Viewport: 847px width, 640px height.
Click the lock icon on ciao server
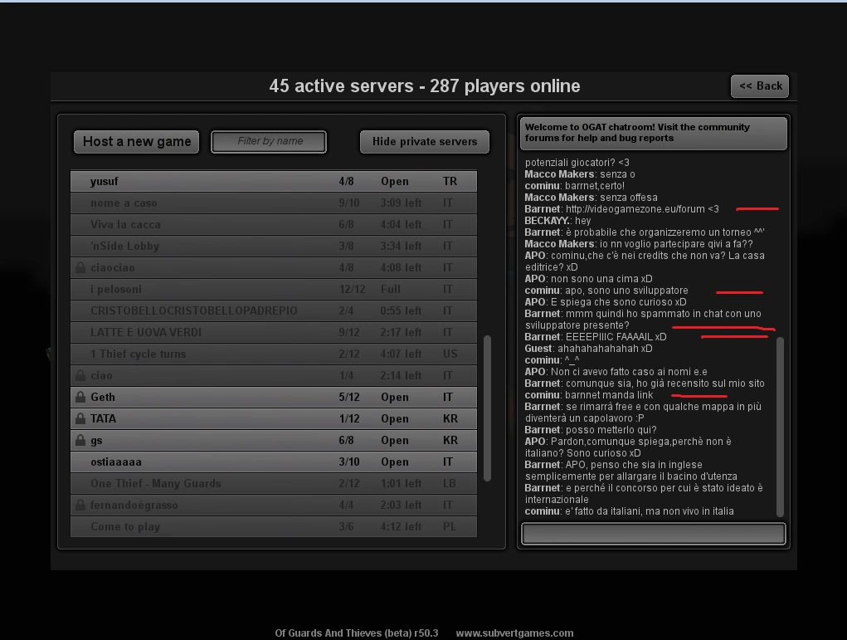tap(80, 375)
